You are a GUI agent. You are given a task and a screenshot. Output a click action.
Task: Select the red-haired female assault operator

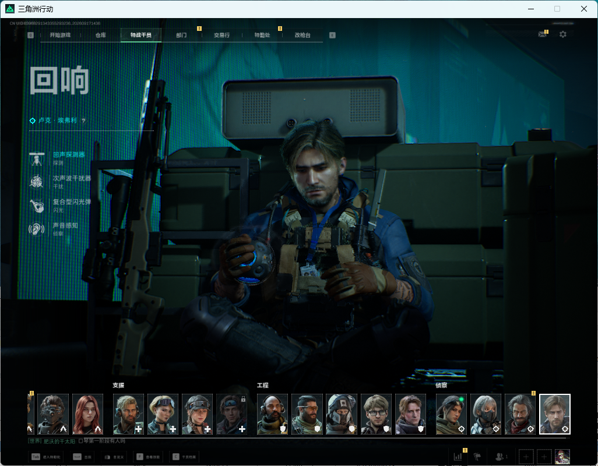coord(87,414)
